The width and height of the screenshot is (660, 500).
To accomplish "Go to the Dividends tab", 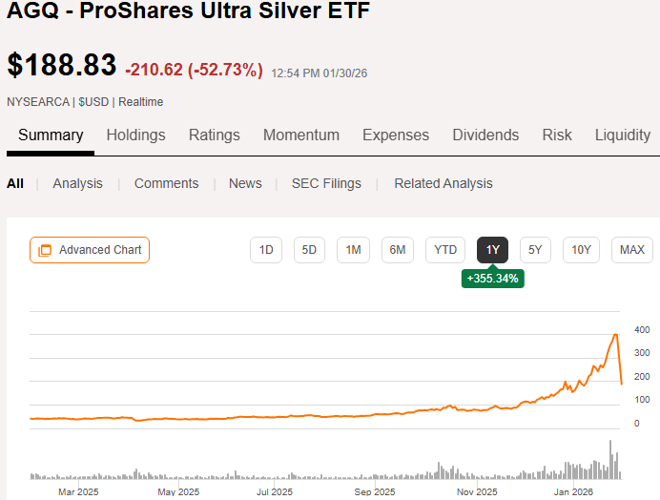I will tap(485, 135).
